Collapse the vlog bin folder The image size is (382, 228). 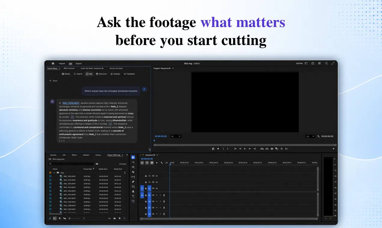pyautogui.click(x=54, y=173)
